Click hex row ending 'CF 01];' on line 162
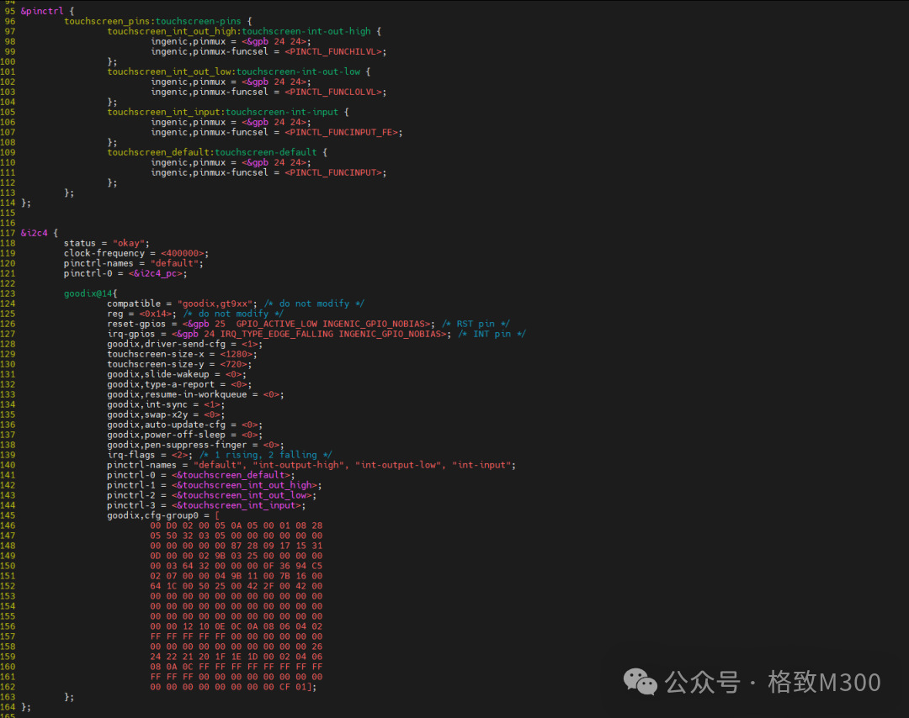Viewport: 909px width, 718px height. point(234,687)
